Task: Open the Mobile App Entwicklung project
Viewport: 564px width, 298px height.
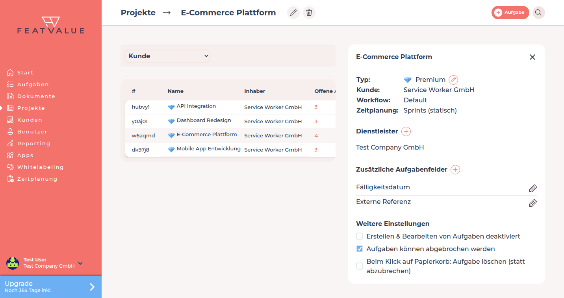Action: (208, 149)
